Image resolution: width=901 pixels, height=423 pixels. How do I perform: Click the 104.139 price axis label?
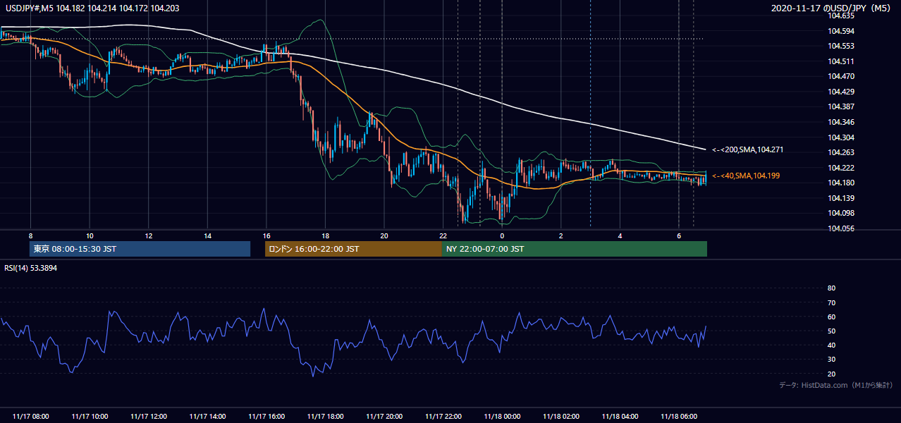coord(842,198)
